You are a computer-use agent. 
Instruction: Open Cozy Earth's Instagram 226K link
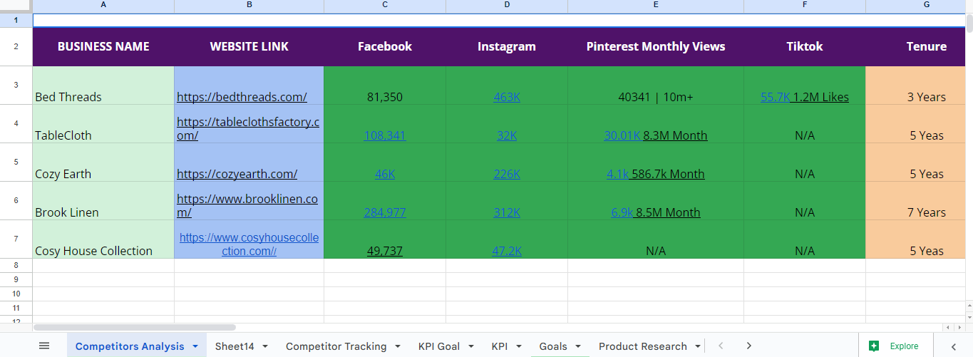(x=507, y=174)
